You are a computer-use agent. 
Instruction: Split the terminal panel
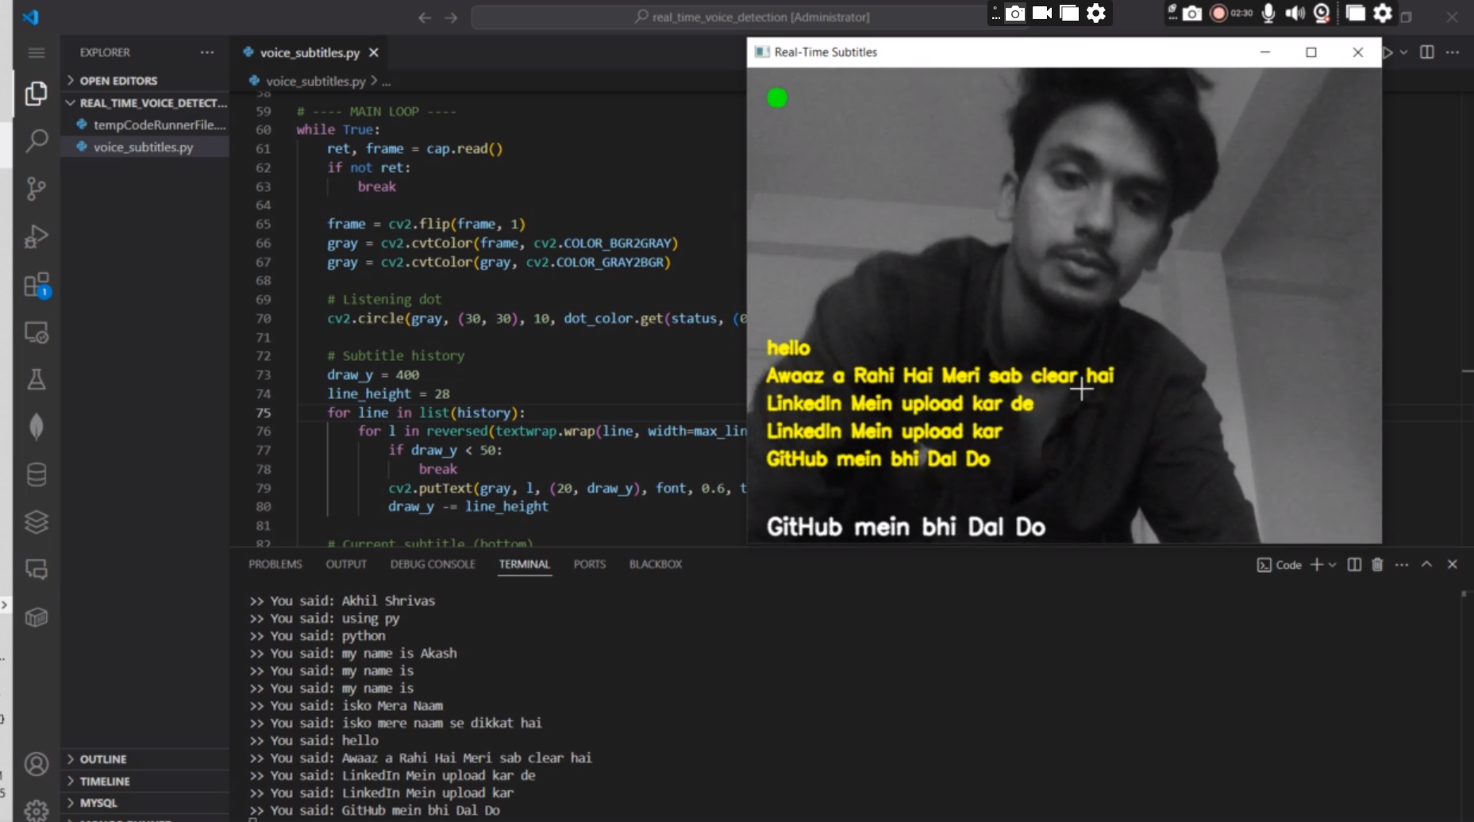[x=1355, y=564]
